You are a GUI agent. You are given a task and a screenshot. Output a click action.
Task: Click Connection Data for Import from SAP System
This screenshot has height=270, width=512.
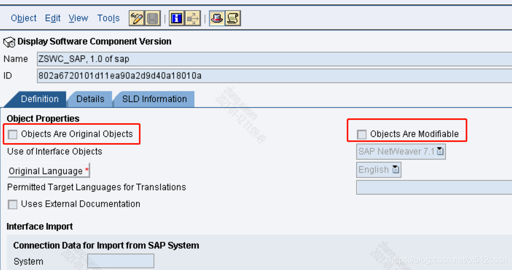pyautogui.click(x=106, y=246)
